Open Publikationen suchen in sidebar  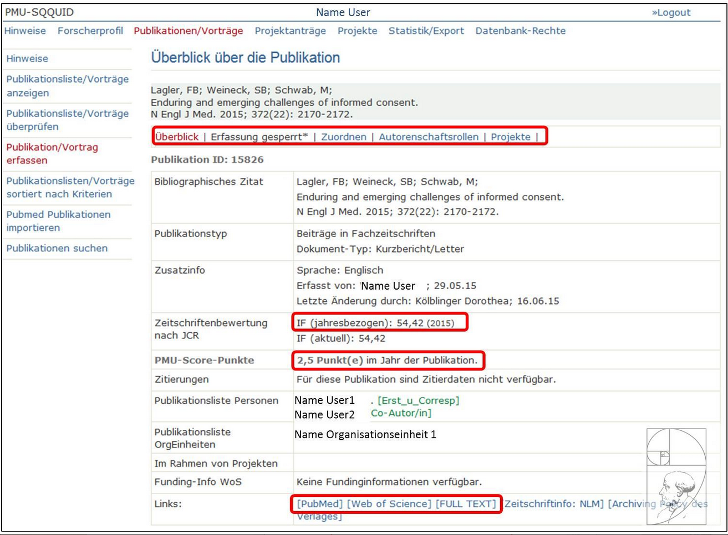coord(57,248)
